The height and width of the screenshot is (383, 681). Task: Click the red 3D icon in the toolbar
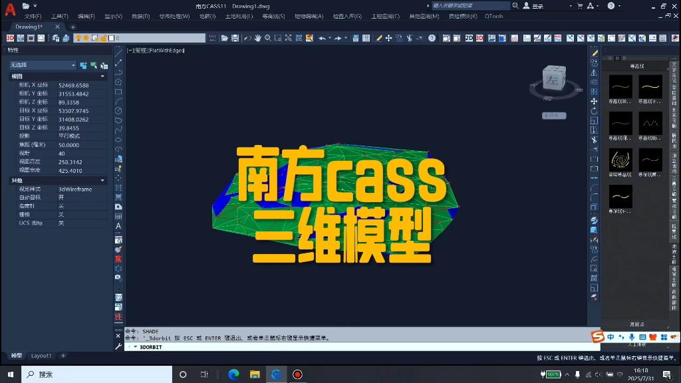pos(10,39)
